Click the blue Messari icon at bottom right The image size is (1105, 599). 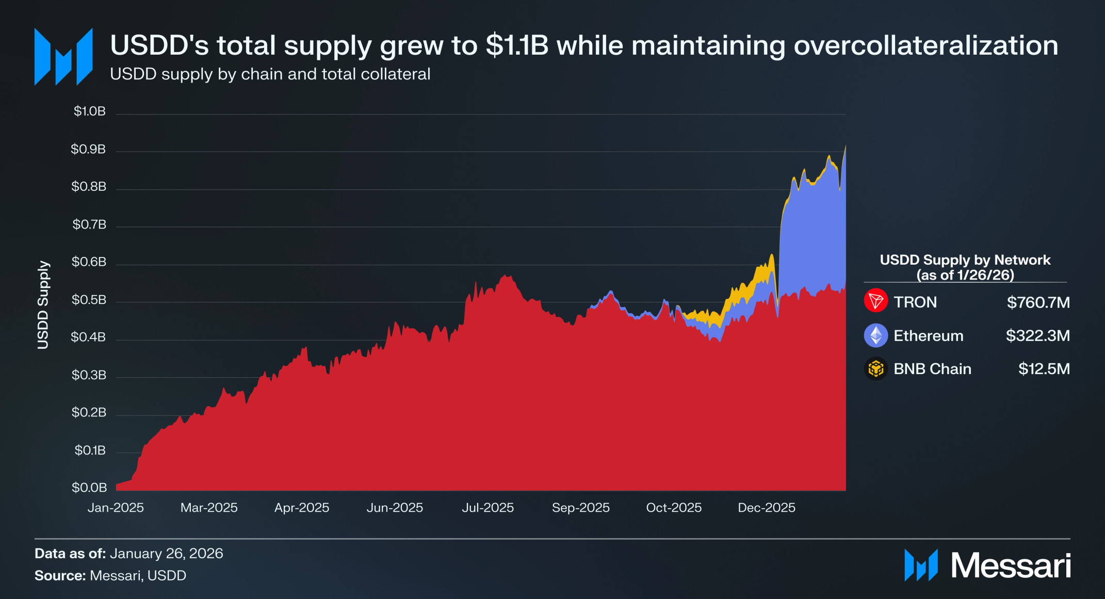click(x=921, y=565)
